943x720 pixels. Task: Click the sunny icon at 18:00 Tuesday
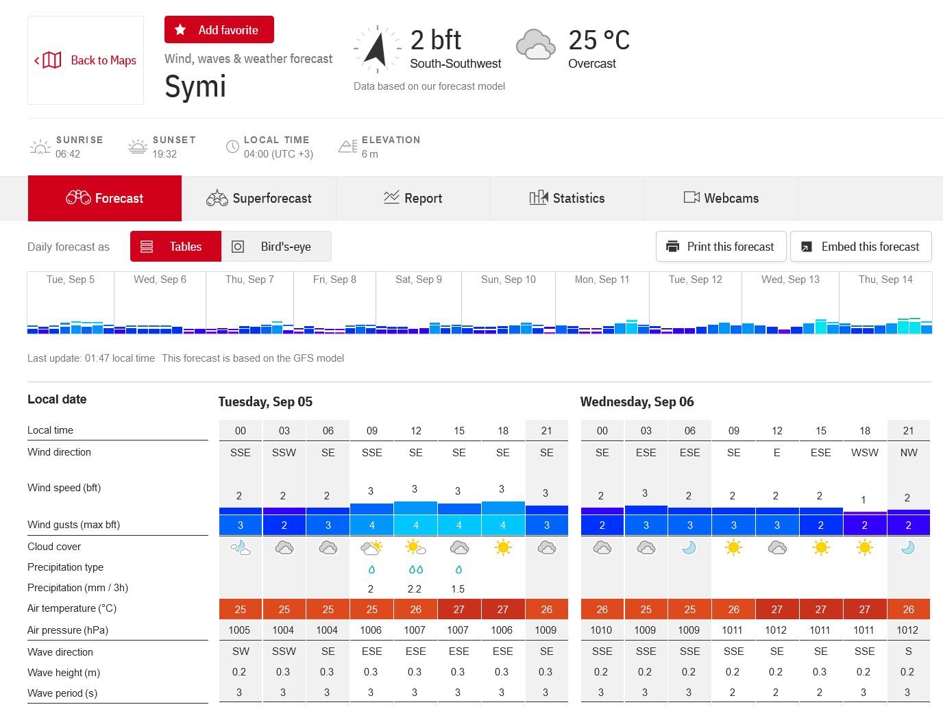[x=503, y=547]
